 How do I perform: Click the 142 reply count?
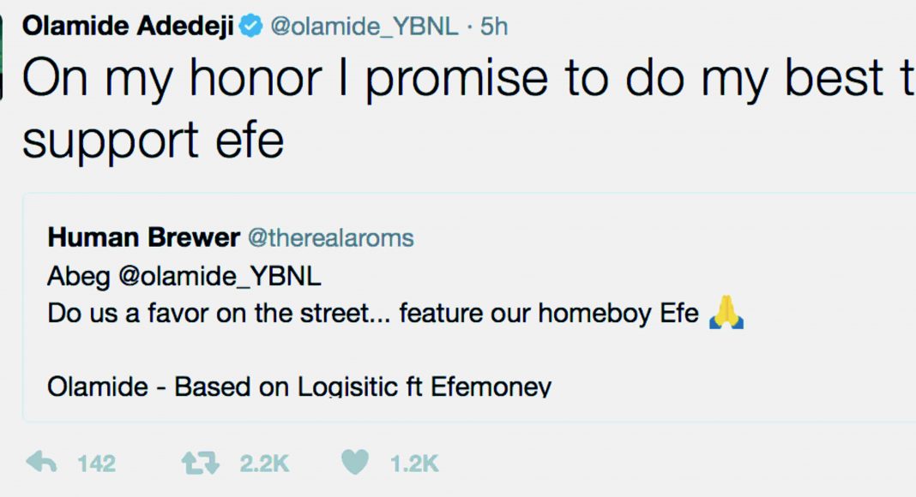[96, 464]
